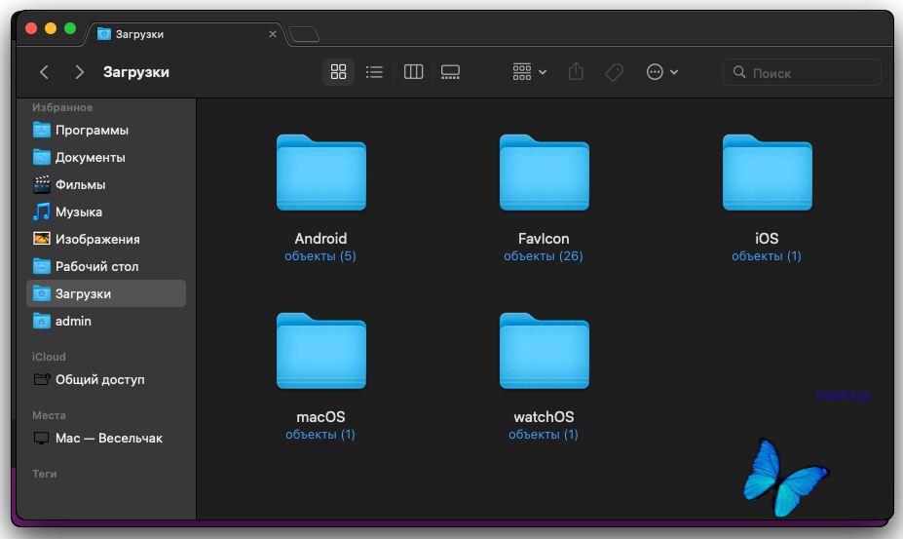Click the watchOS folder name

[544, 417]
